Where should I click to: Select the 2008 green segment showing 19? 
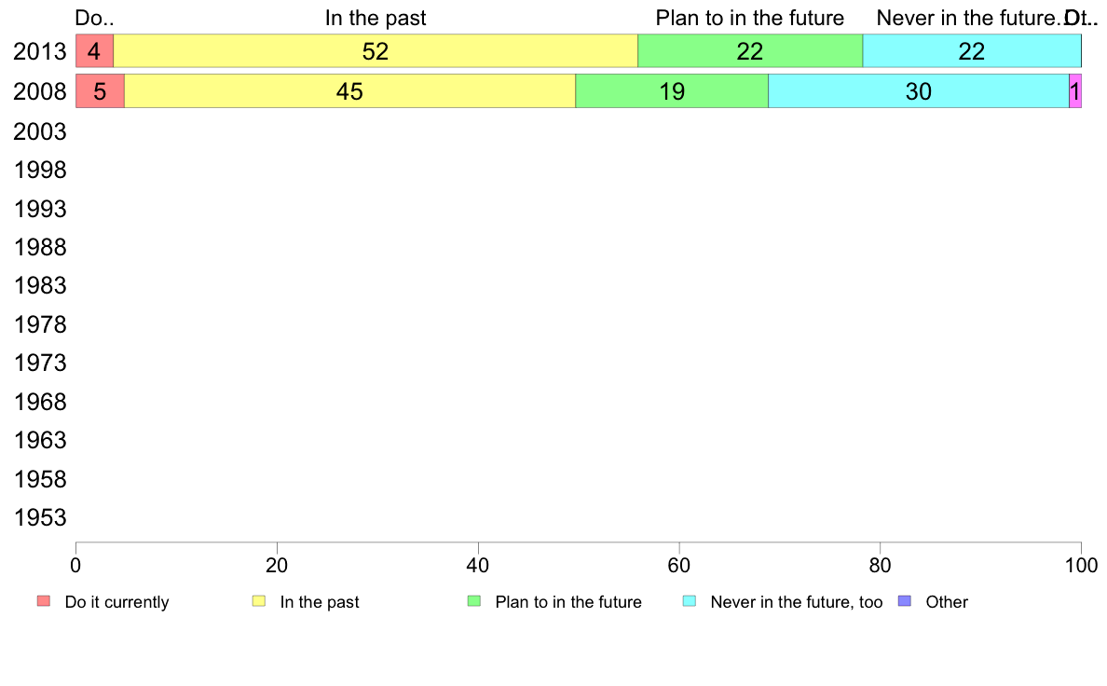672,91
